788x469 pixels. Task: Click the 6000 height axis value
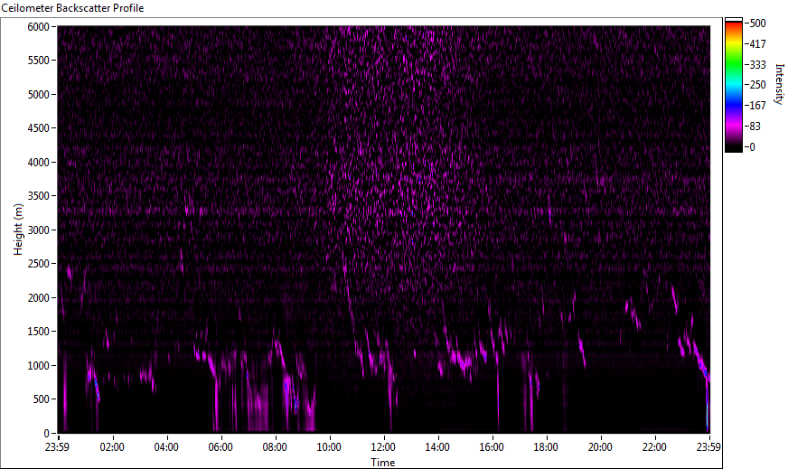[x=38, y=26]
